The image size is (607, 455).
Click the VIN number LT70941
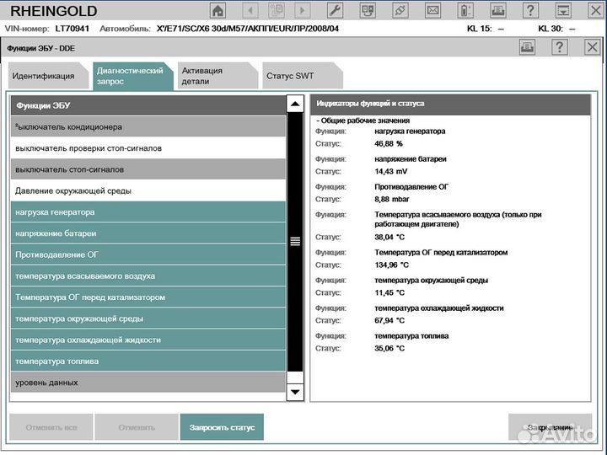73,29
